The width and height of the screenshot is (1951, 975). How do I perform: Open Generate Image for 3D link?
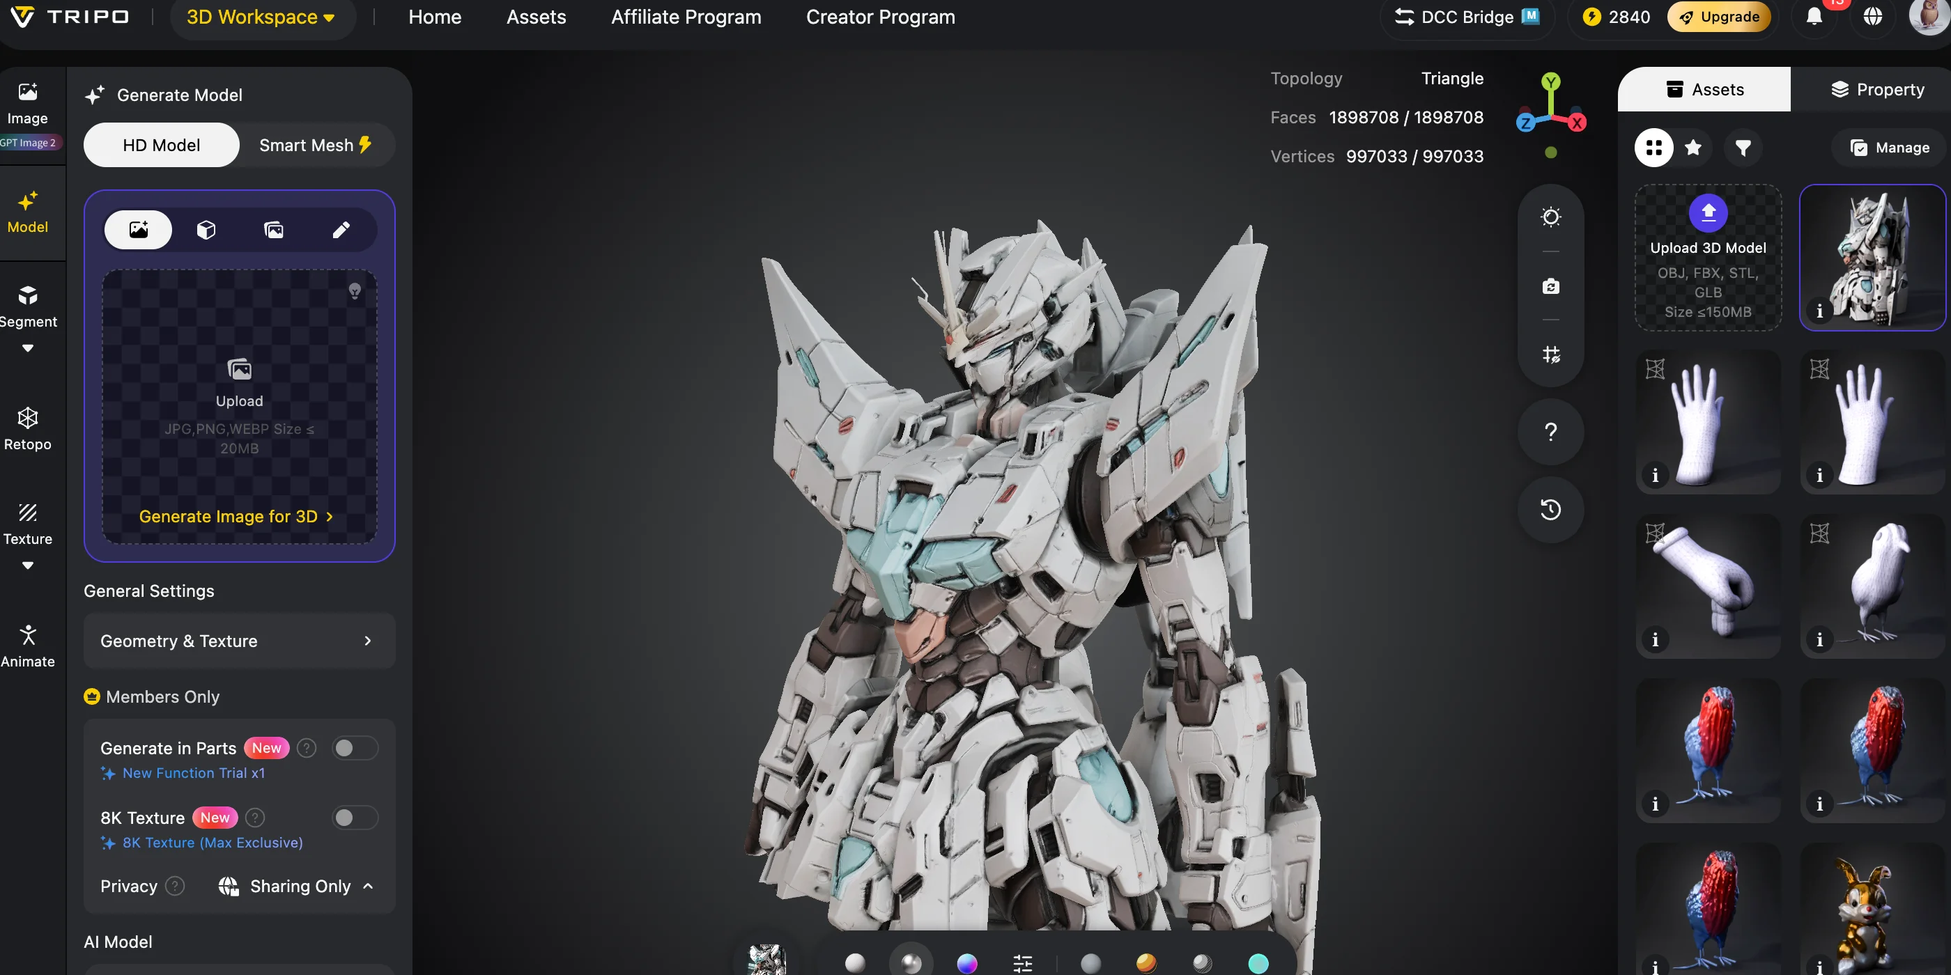236,516
